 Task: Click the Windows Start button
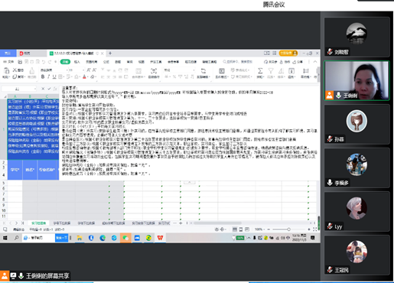tap(5, 238)
